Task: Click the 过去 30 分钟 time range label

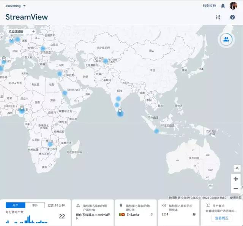Action: (56, 205)
